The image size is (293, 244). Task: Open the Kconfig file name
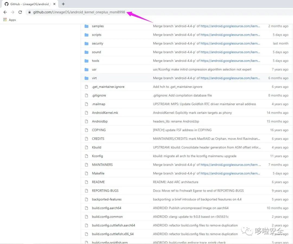97,156
